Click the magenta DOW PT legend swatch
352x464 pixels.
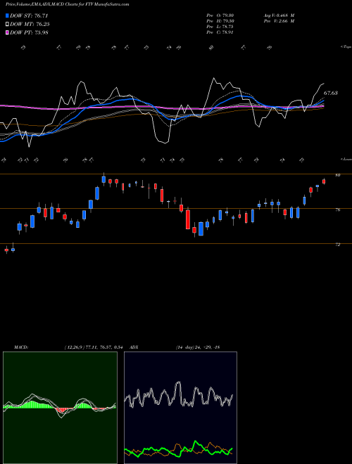[x=8, y=32]
